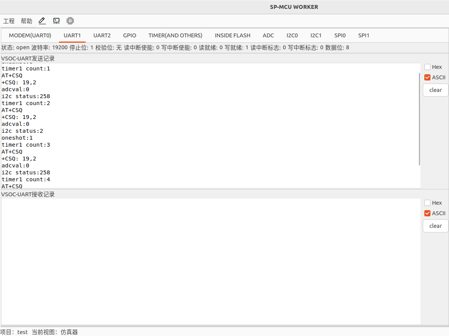Switch to the MODEM(UART0) tab
Image resolution: width=449 pixels, height=336 pixels.
[30, 35]
